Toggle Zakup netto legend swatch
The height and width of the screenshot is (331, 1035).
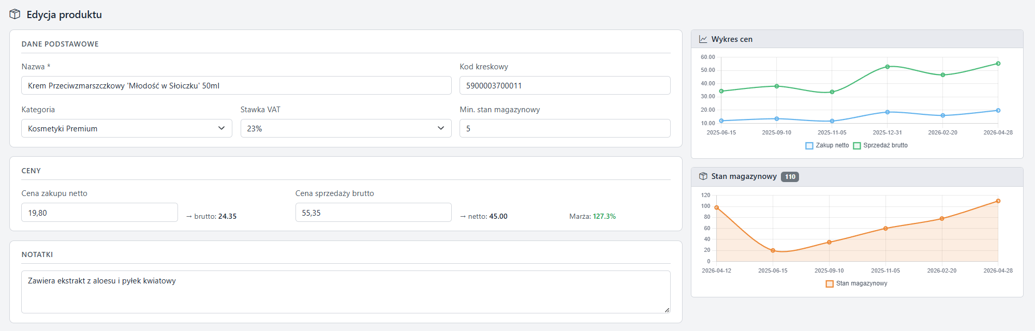[x=809, y=146]
